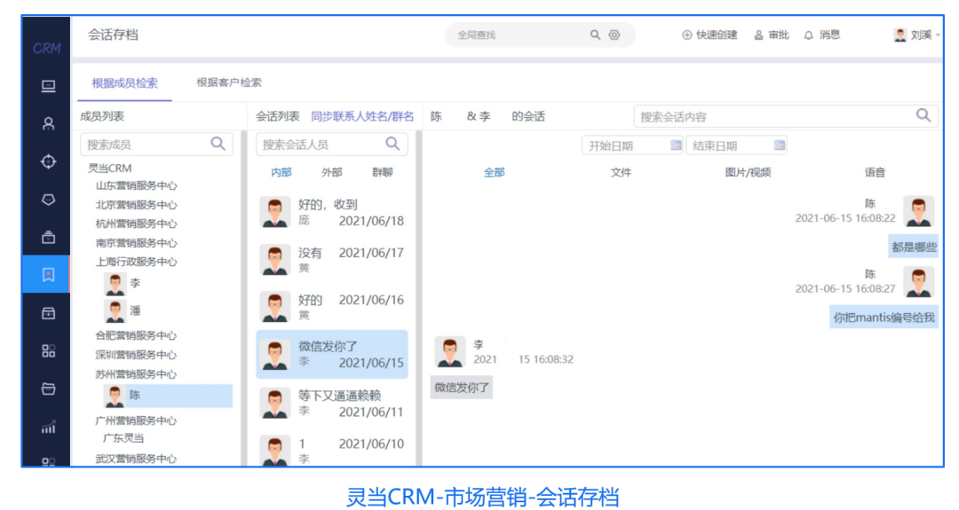Select 杭州营销服务中心 in member tree
Screen dimensions: 959x510
tap(136, 224)
